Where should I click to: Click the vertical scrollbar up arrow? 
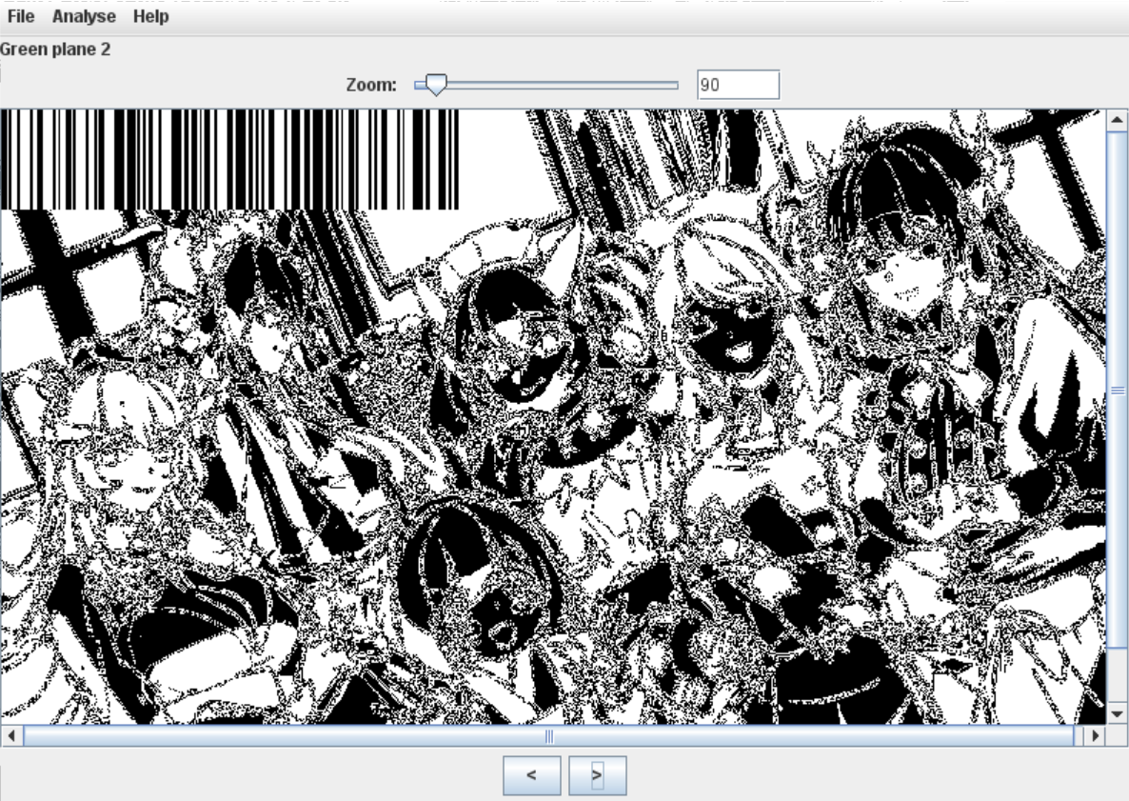[x=1117, y=120]
